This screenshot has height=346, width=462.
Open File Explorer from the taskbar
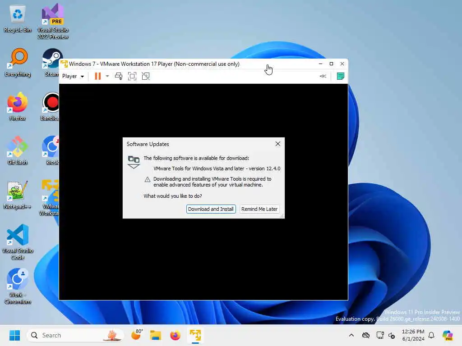pos(156,335)
